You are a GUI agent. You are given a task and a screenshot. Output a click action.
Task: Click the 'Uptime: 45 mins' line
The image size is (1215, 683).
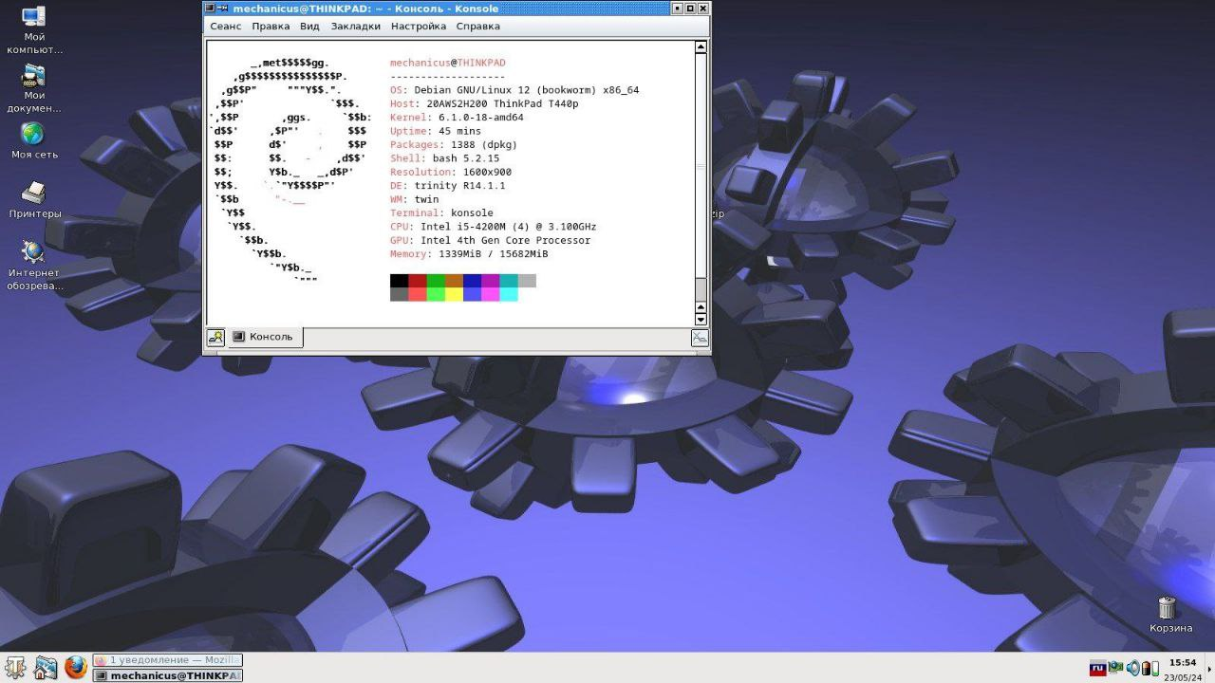point(436,131)
